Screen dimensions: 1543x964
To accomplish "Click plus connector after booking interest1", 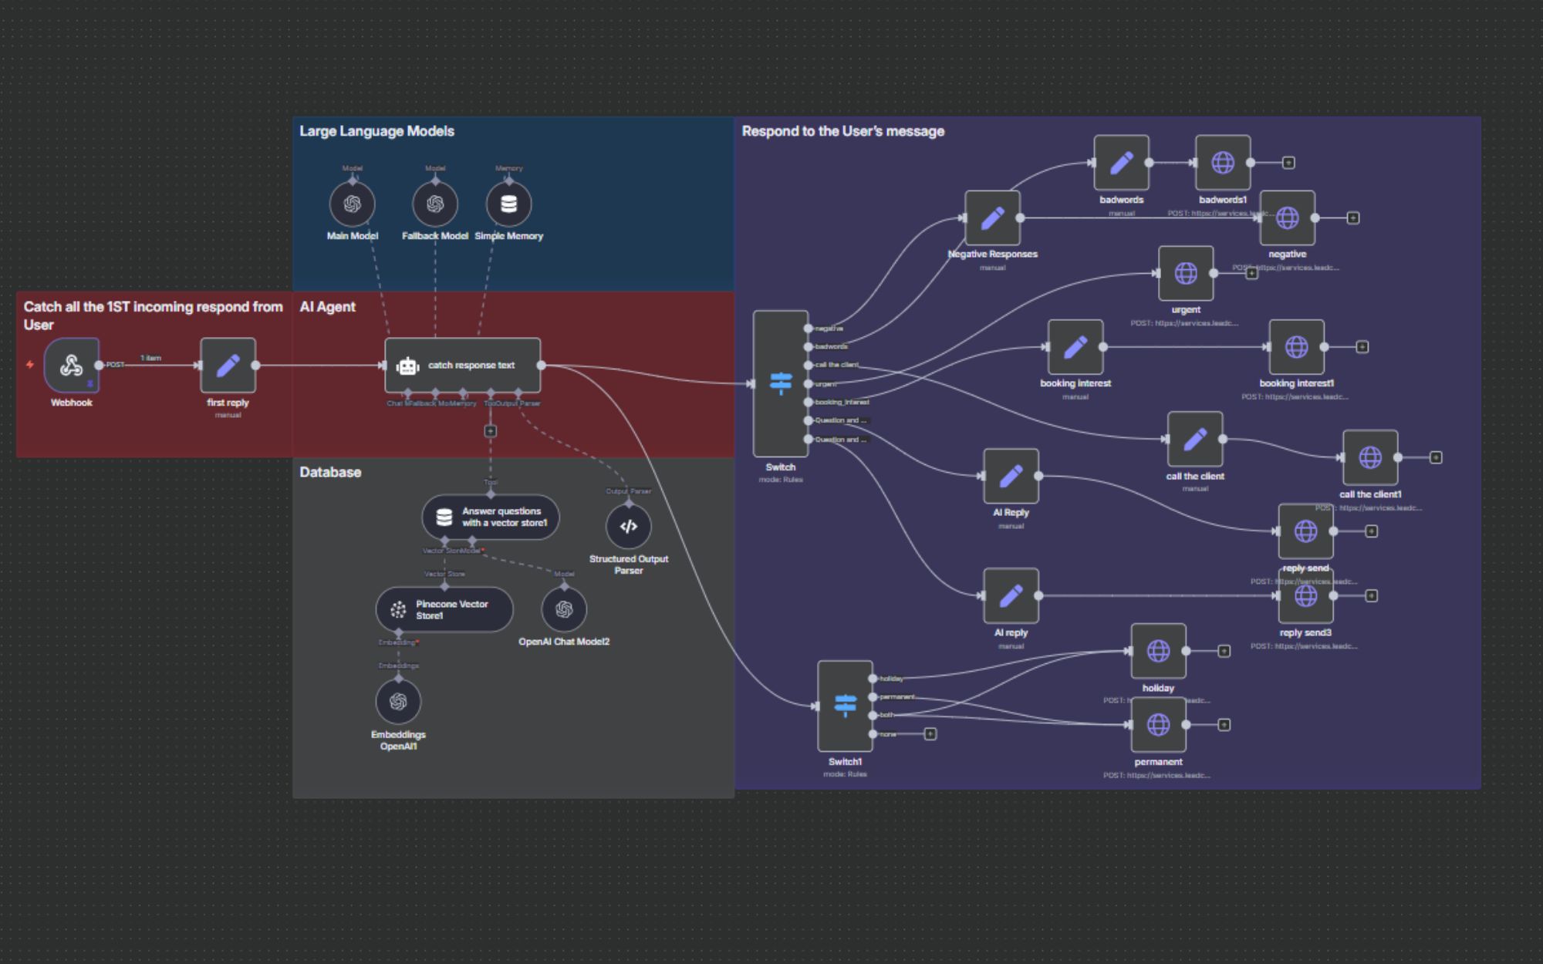I will click(x=1362, y=347).
